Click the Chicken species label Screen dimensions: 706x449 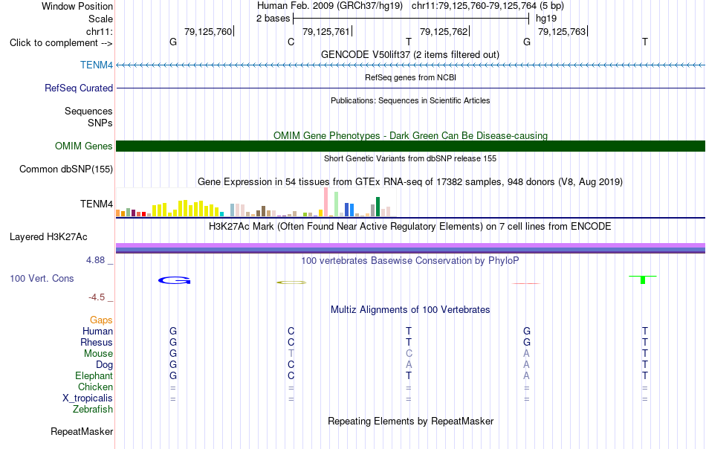95,387
